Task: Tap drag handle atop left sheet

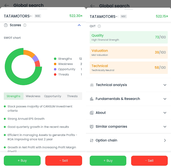Action: (43, 9)
